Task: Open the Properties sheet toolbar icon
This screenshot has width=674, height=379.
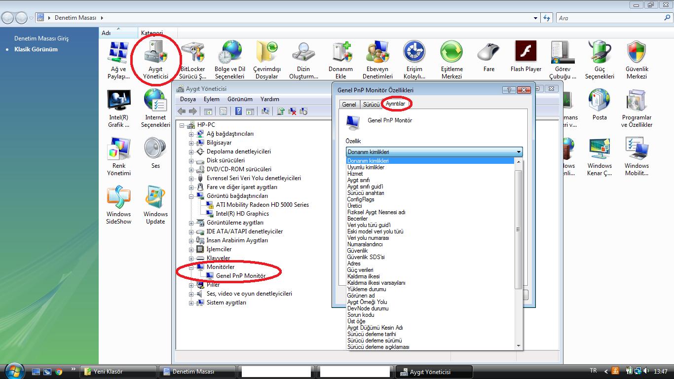Action: point(223,112)
